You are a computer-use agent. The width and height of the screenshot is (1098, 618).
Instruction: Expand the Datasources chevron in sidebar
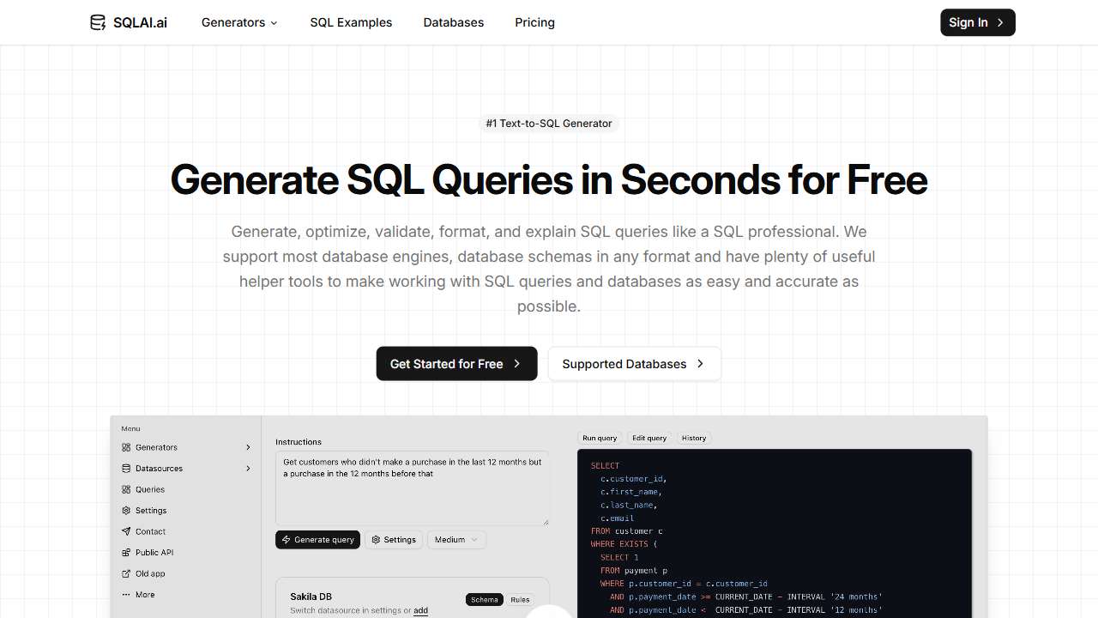(x=248, y=469)
